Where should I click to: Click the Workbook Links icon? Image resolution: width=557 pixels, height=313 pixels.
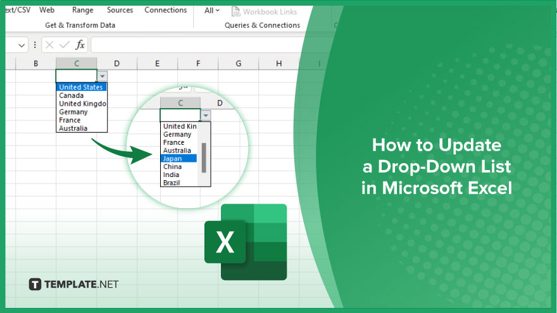(235, 11)
